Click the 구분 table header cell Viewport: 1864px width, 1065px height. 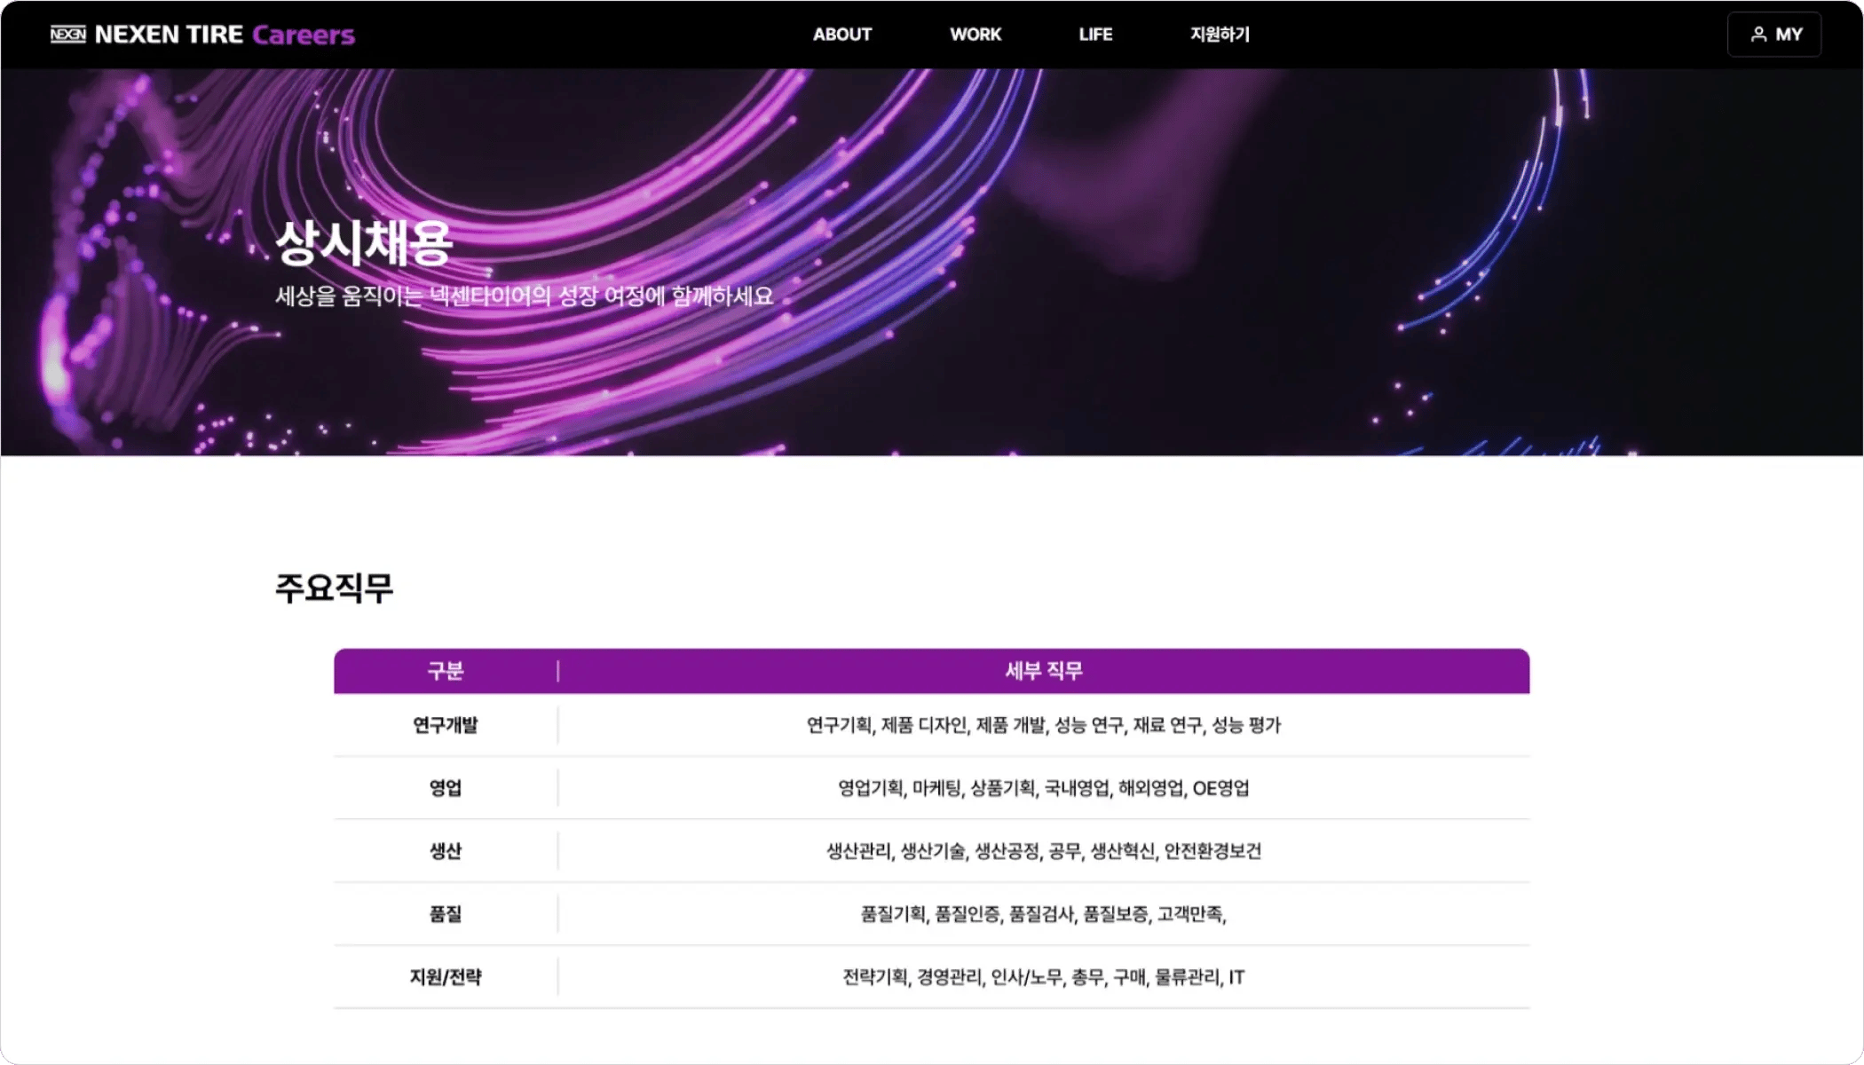pyautogui.click(x=446, y=672)
